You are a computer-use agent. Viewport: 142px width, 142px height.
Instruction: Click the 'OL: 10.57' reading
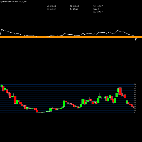pos(98,12)
